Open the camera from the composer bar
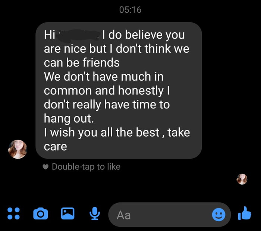261x231 pixels. [40, 214]
